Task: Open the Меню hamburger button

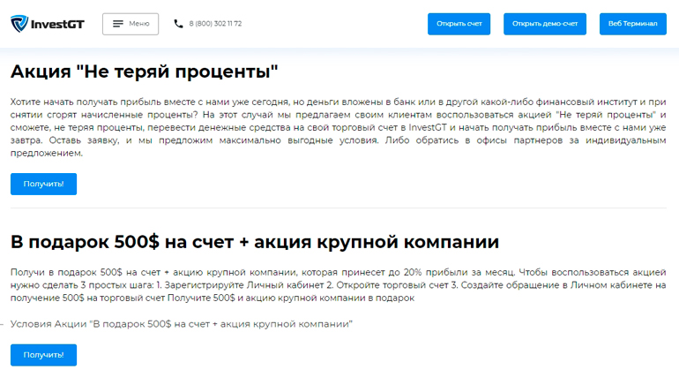Action: [131, 24]
